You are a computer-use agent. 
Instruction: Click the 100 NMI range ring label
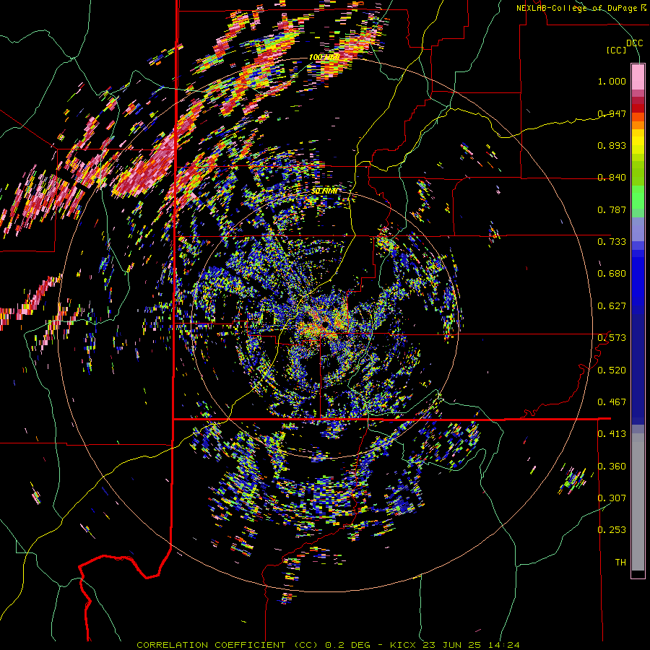click(324, 57)
